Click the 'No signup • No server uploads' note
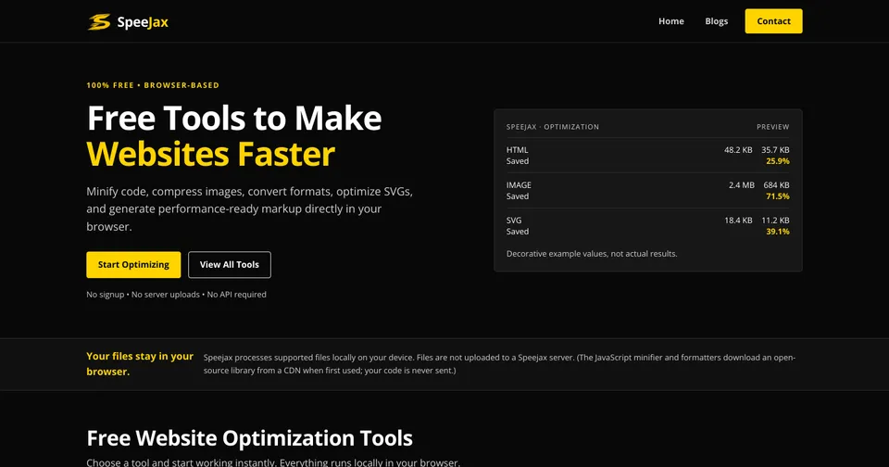Image resolution: width=889 pixels, height=467 pixels. click(x=176, y=295)
